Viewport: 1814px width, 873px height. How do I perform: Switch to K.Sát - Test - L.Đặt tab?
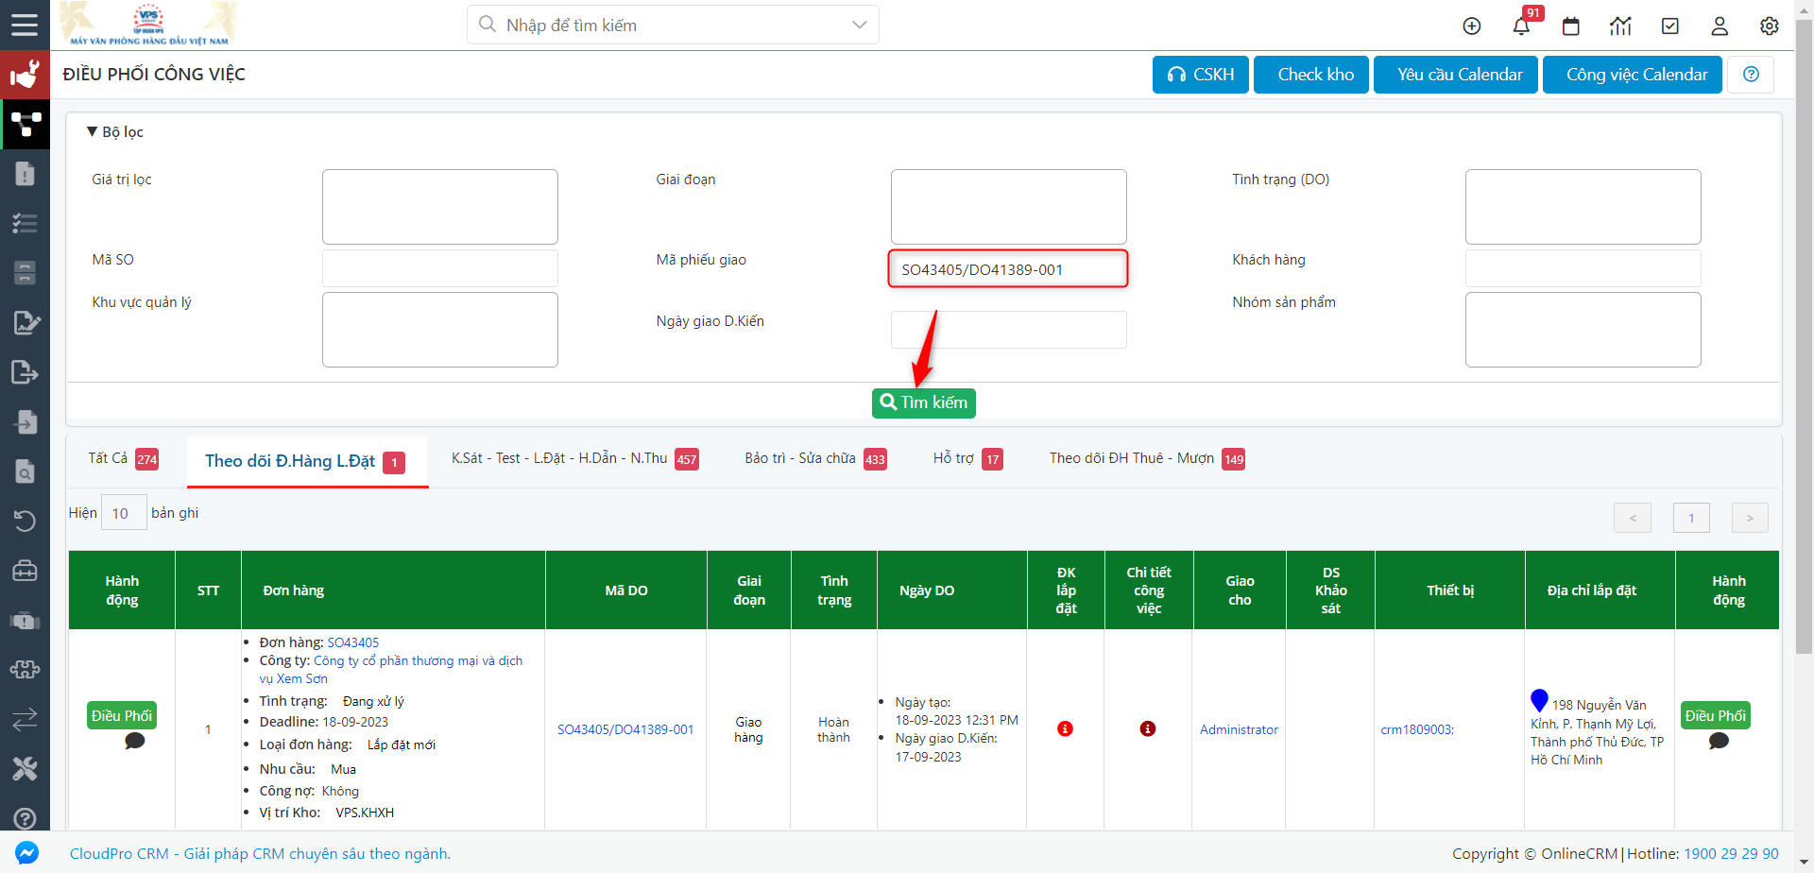pos(574,459)
